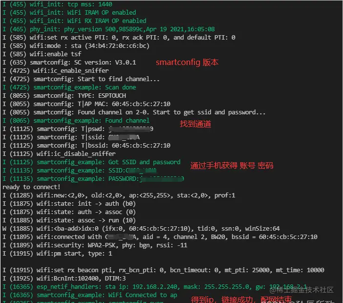Viewport: 343px width, 303px height.
Task: Select 'wifi:state: auth -> assoc (0)' line
Action: coord(69,212)
